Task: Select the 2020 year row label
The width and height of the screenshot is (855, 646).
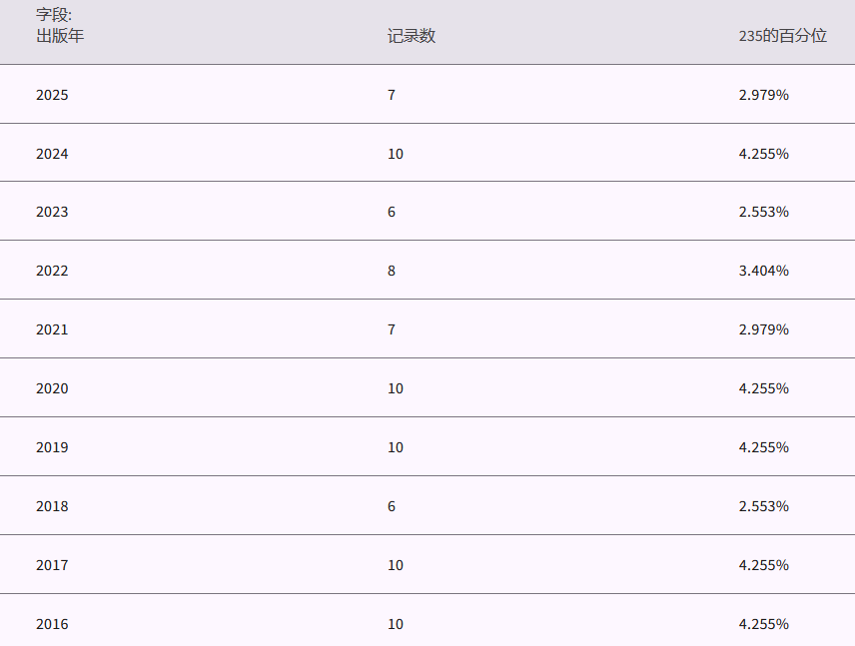Action: 52,388
